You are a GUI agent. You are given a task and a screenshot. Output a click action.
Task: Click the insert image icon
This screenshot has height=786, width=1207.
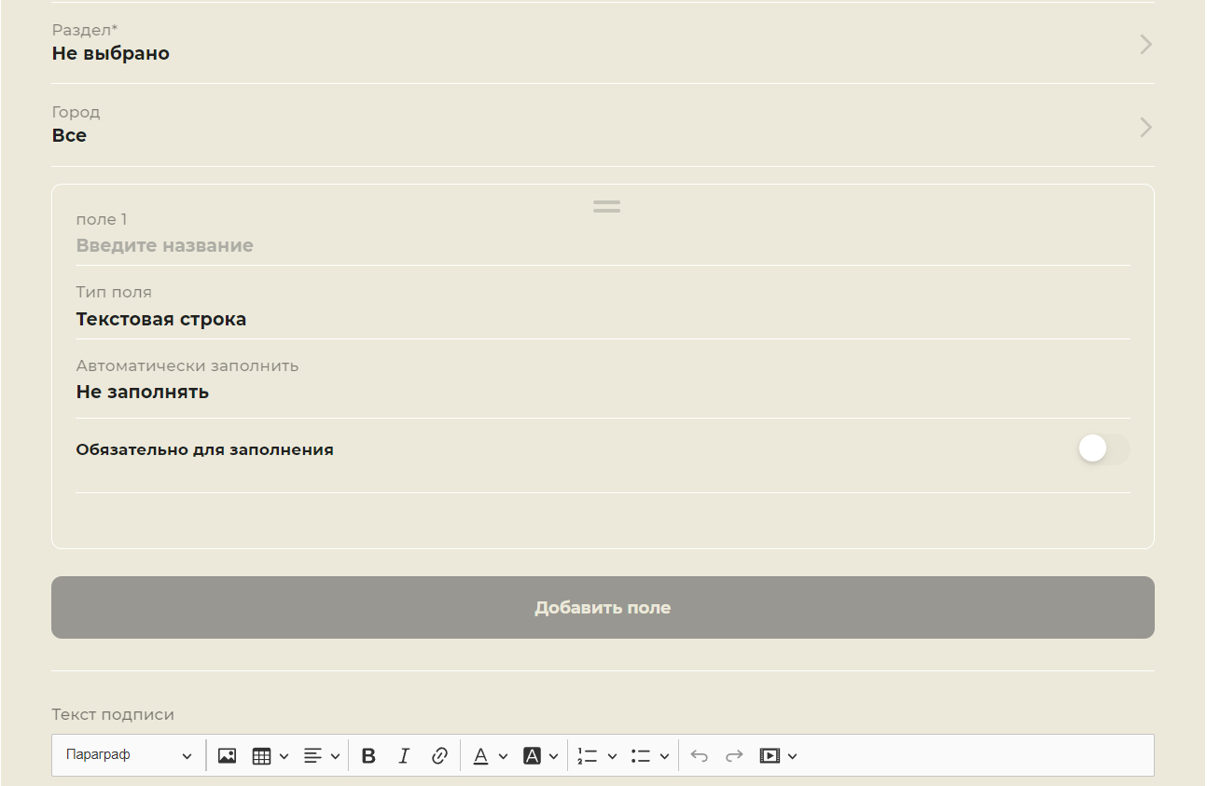click(227, 756)
